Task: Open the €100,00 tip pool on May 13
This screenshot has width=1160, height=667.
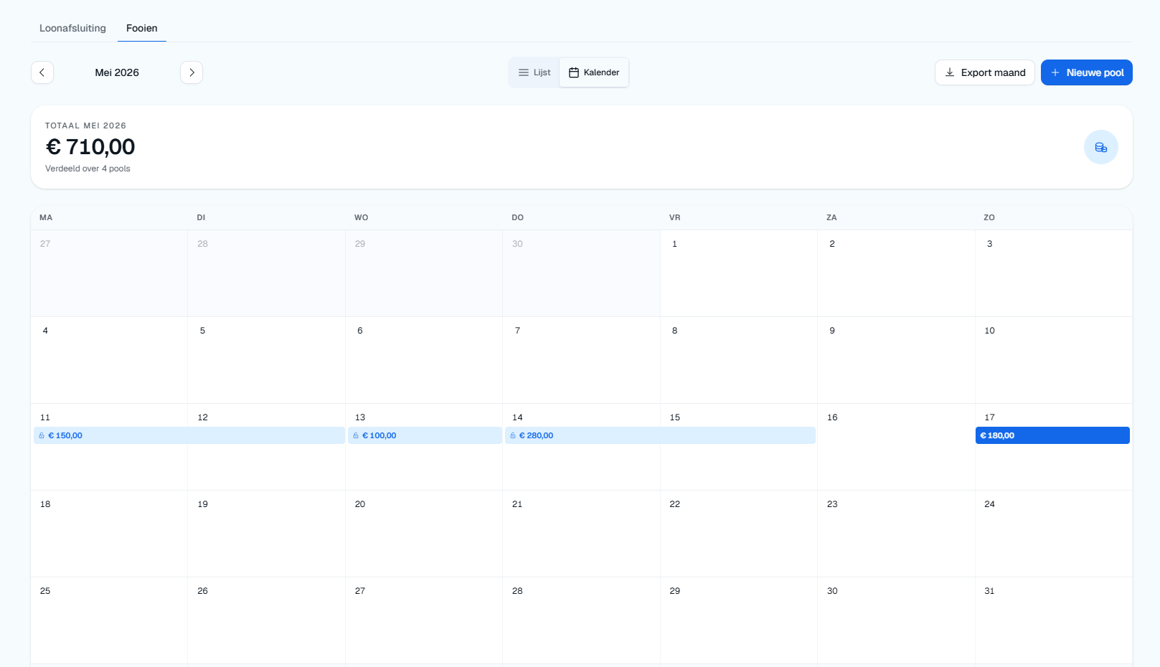Action: pos(425,435)
